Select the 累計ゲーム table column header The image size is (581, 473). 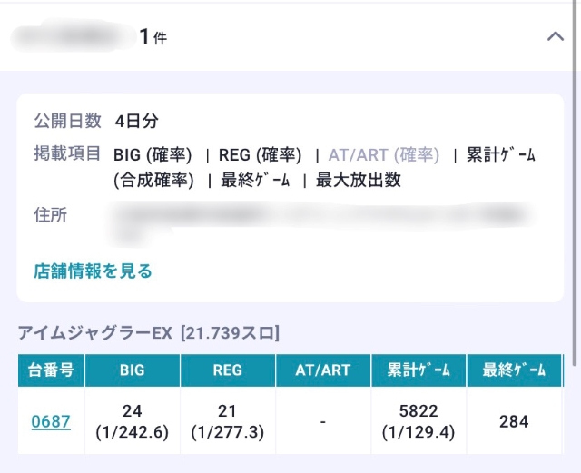(419, 370)
